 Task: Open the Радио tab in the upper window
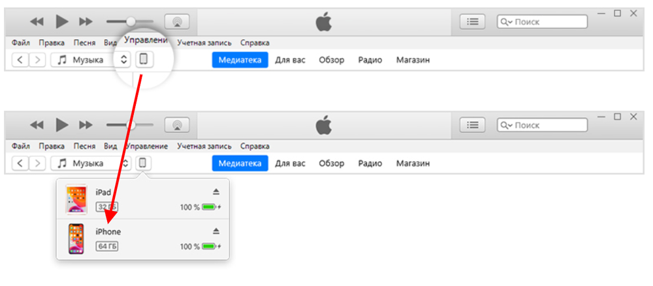370,60
